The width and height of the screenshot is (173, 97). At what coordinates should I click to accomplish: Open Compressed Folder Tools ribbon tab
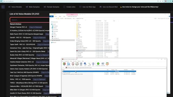point(72,16)
